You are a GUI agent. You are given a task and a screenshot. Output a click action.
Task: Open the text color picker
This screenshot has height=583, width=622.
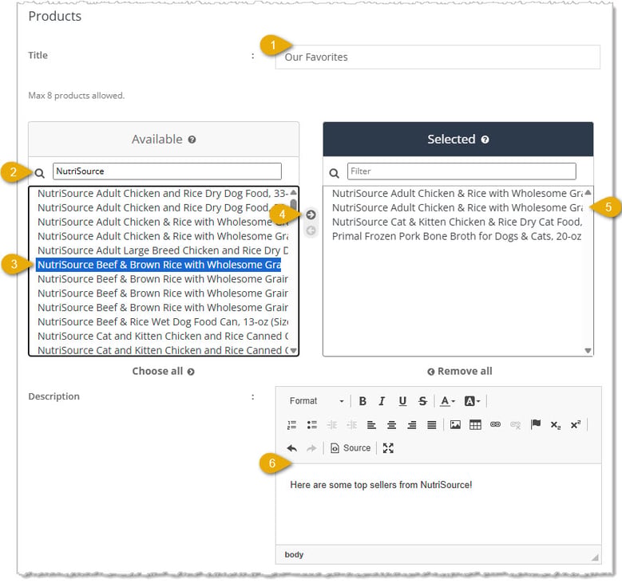click(447, 401)
